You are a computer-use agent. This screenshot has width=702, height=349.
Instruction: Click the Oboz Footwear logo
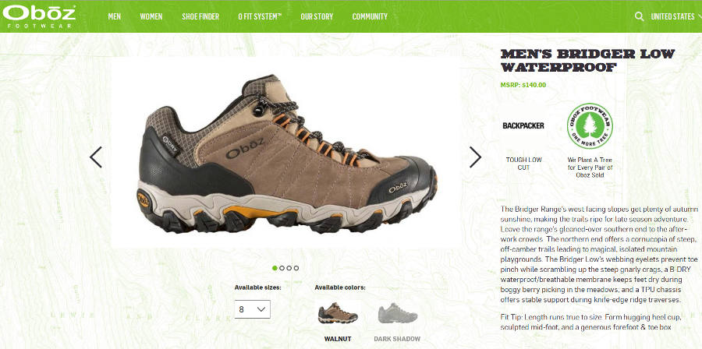pyautogui.click(x=39, y=16)
